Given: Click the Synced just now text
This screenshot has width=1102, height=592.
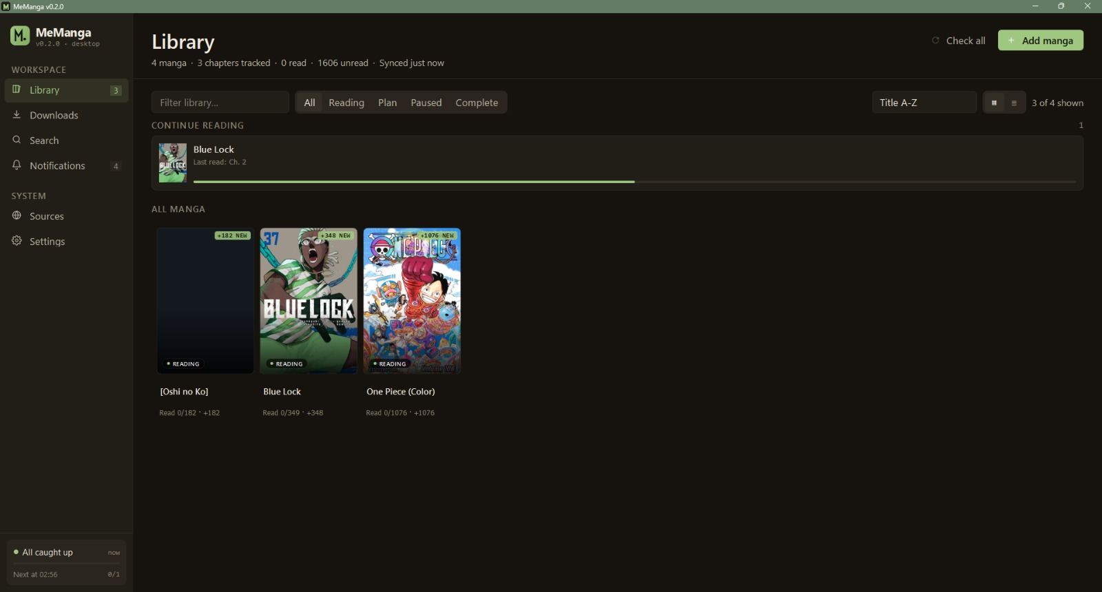Looking at the screenshot, I should (x=412, y=63).
